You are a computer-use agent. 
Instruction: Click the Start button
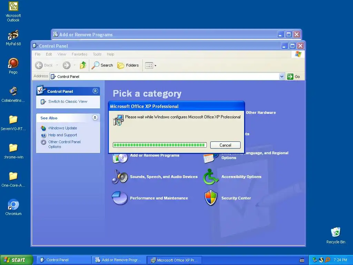tap(16, 260)
